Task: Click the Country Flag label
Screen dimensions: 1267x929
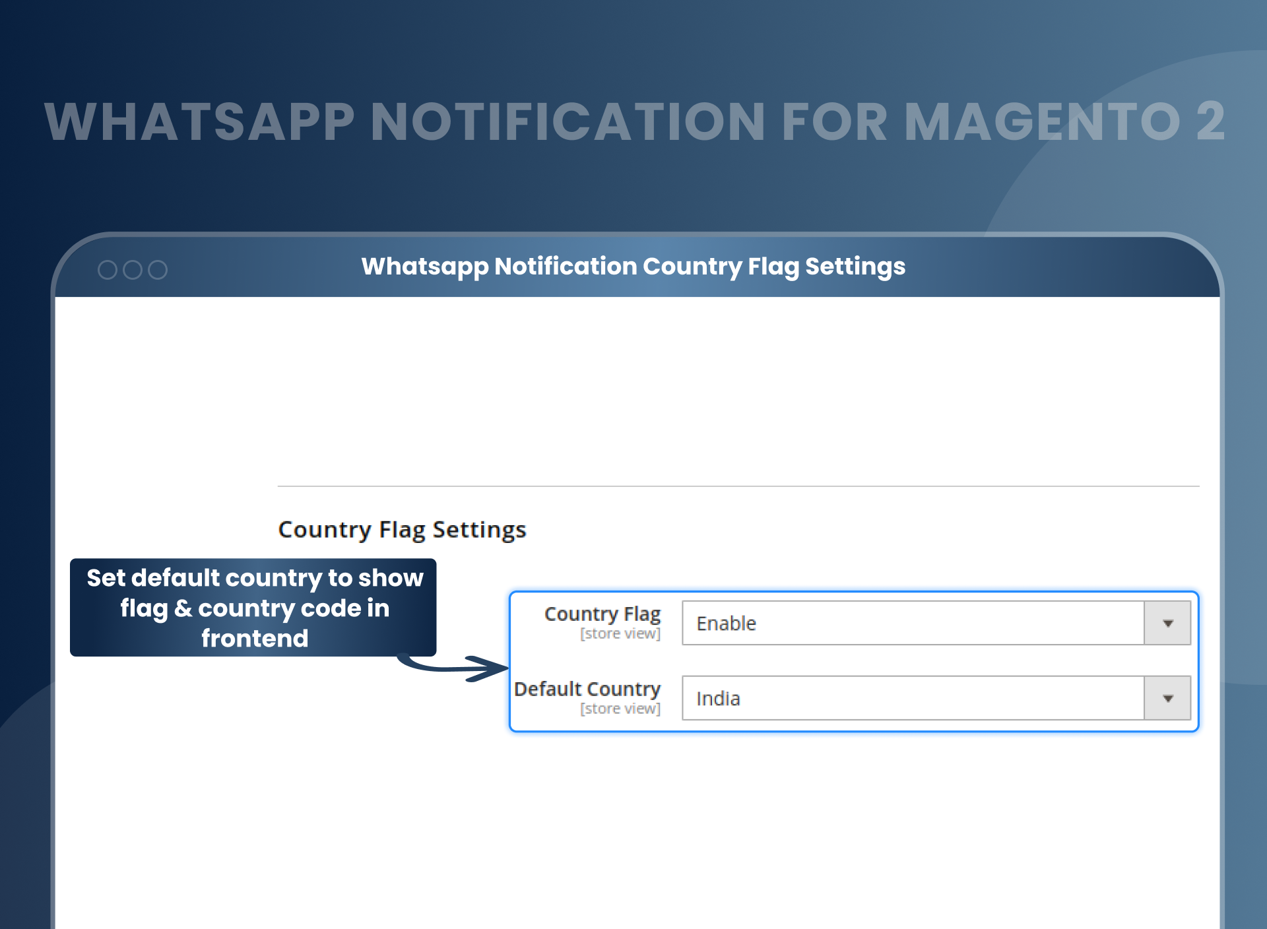Action: [x=602, y=614]
